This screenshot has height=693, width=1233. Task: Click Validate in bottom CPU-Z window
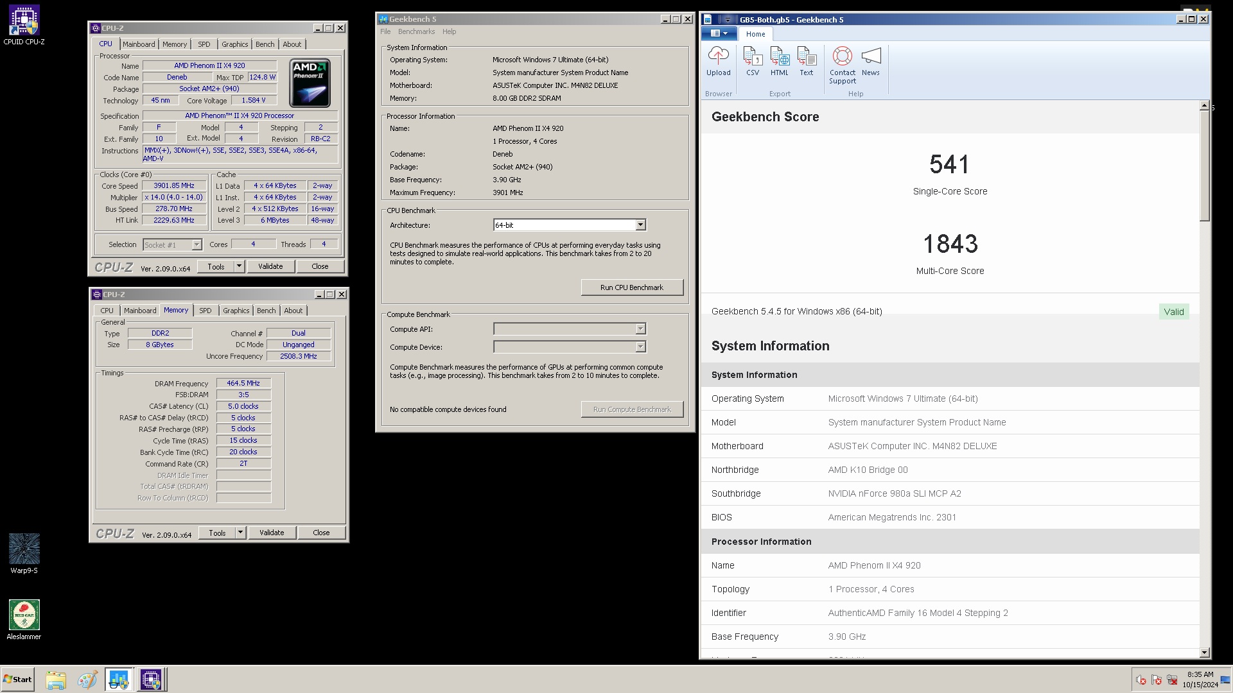point(272,533)
